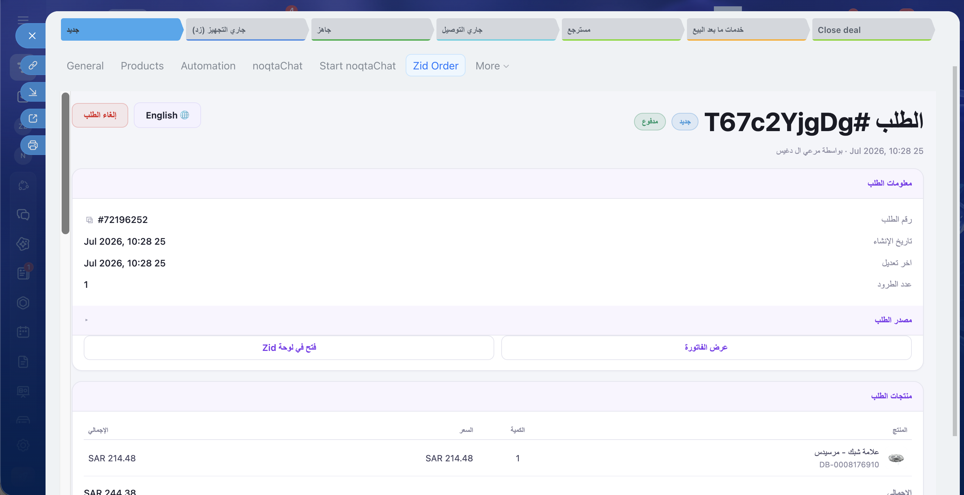Set deal stage to جديد
This screenshot has height=495, width=964.
point(122,29)
